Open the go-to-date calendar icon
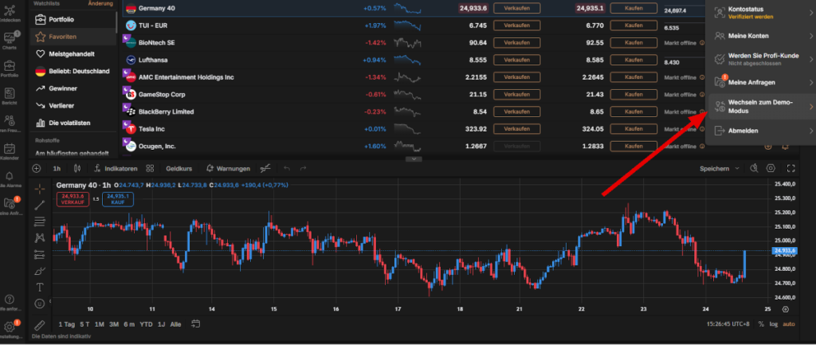 [x=196, y=323]
